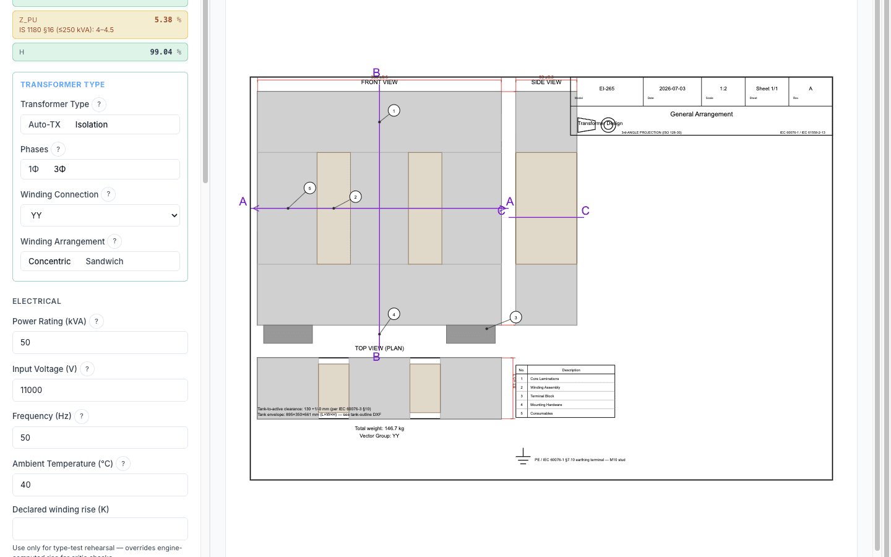
Task: Click balloon number 1 on front view
Action: [x=394, y=111]
